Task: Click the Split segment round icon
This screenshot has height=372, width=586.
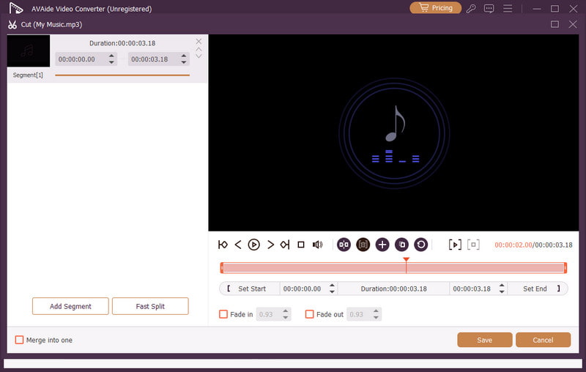Action: 344,245
